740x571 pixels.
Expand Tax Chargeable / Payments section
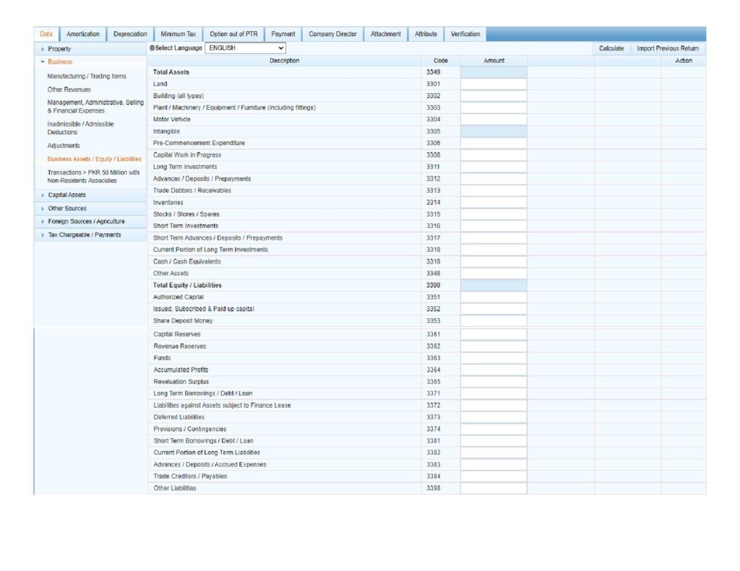point(84,235)
